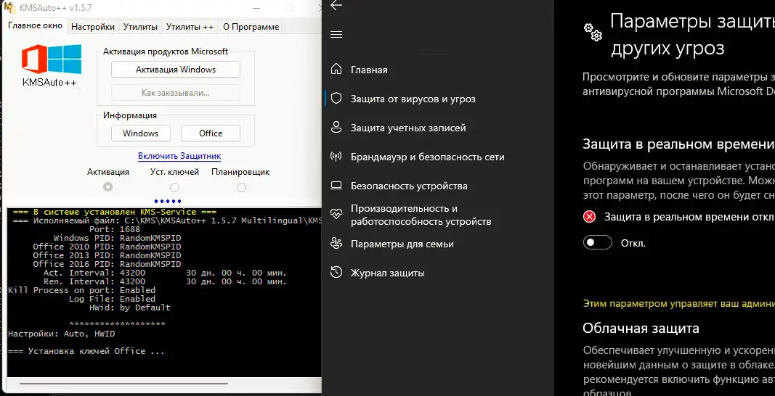Click the red X real-time protection status icon

point(589,217)
